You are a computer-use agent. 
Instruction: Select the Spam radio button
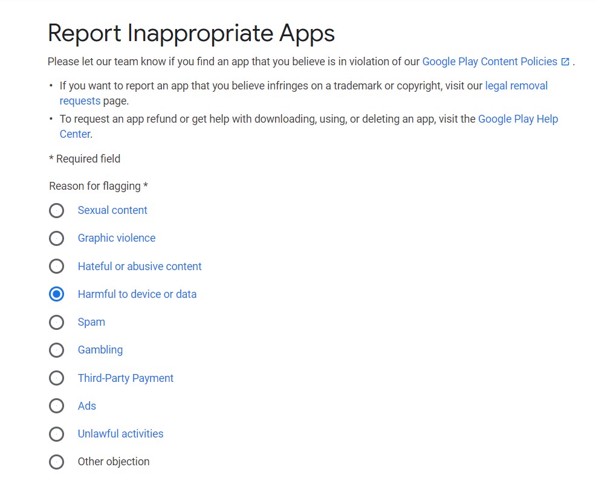tap(56, 322)
